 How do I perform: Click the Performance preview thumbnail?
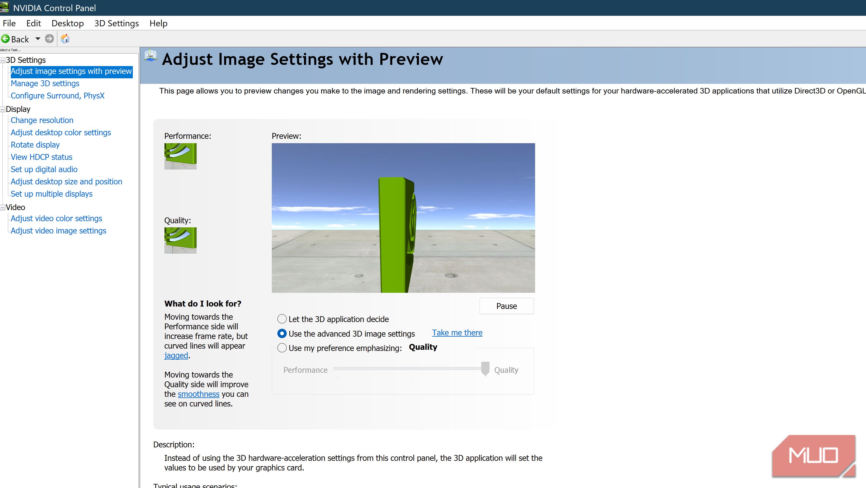tap(180, 156)
